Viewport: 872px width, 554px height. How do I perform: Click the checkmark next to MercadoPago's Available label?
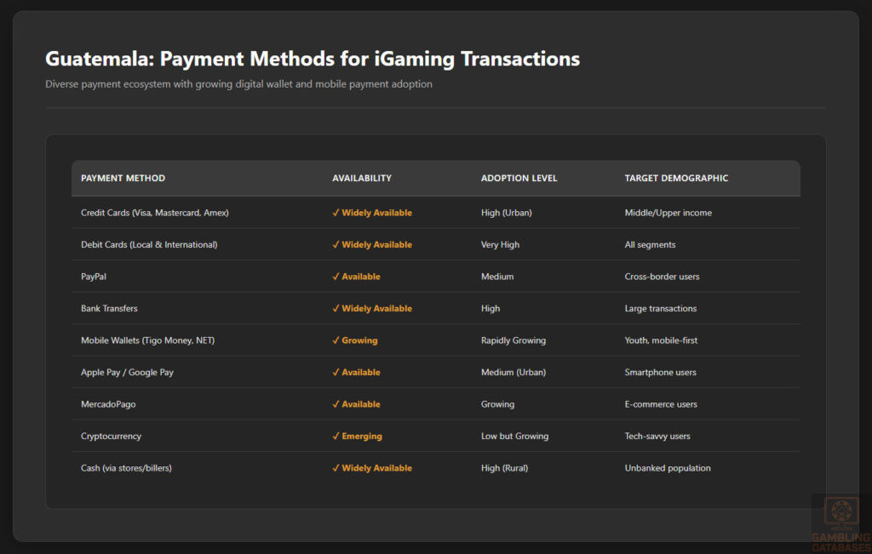pyautogui.click(x=336, y=403)
